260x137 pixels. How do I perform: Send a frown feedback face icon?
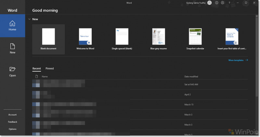223,3
